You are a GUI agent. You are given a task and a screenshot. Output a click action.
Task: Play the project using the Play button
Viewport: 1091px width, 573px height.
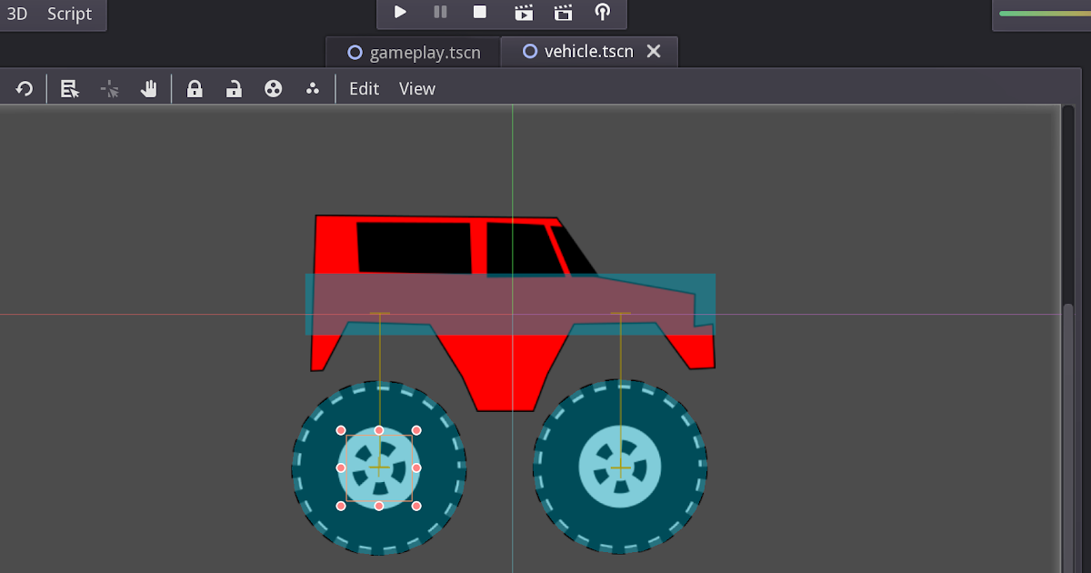400,12
